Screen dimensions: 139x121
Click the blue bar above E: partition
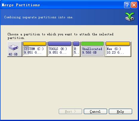[76, 44]
